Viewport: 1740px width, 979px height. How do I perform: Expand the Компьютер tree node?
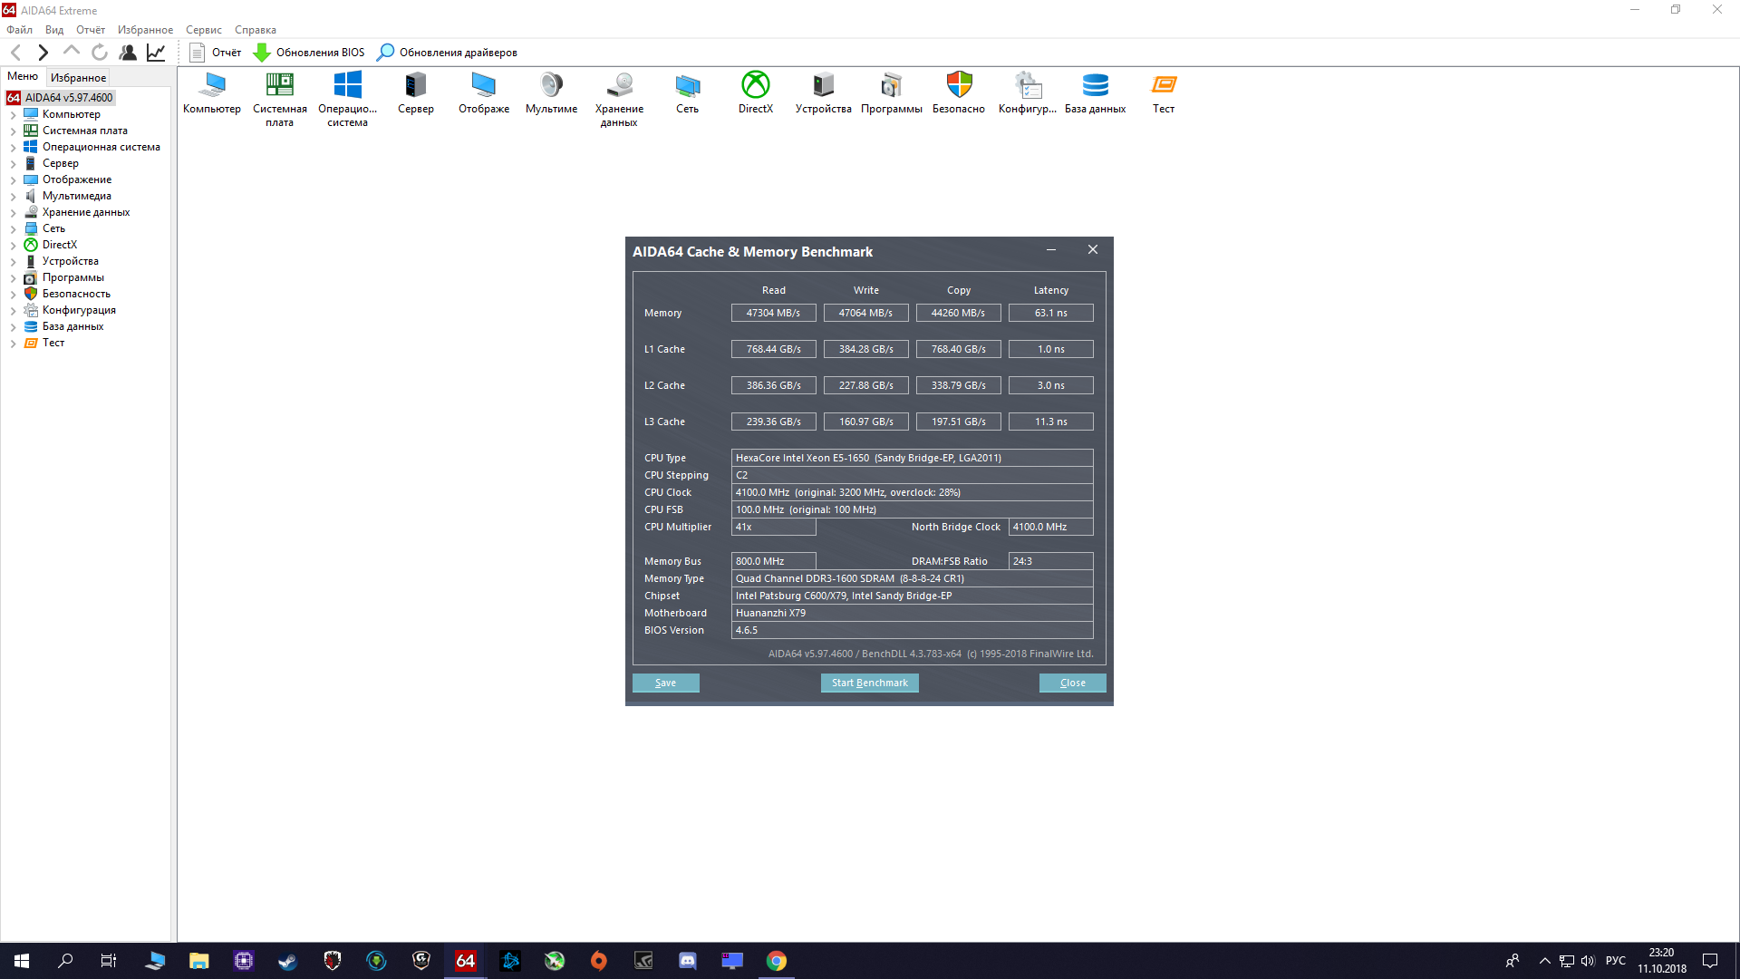coord(13,115)
